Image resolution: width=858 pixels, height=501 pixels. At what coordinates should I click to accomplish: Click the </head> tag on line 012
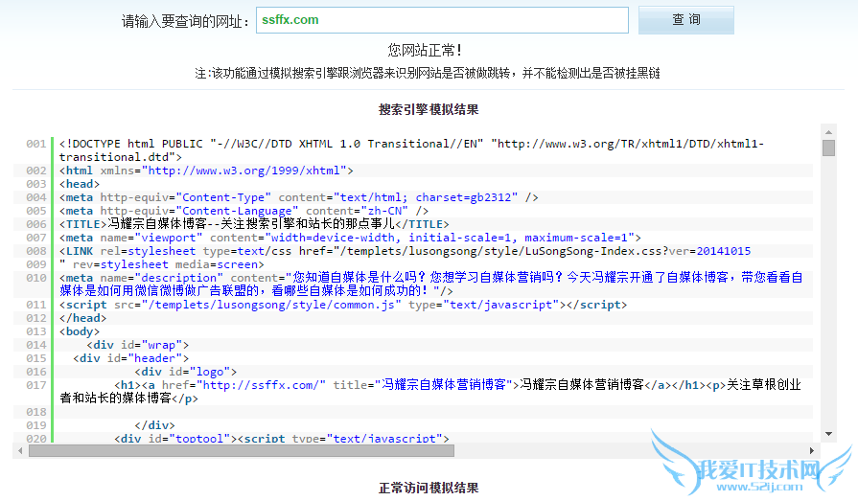[x=82, y=318]
